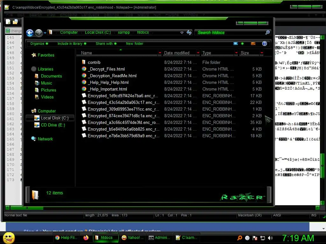This screenshot has height=244, width=326.
Task: Click the grey Forward navigation arrow
Action: [39, 33]
